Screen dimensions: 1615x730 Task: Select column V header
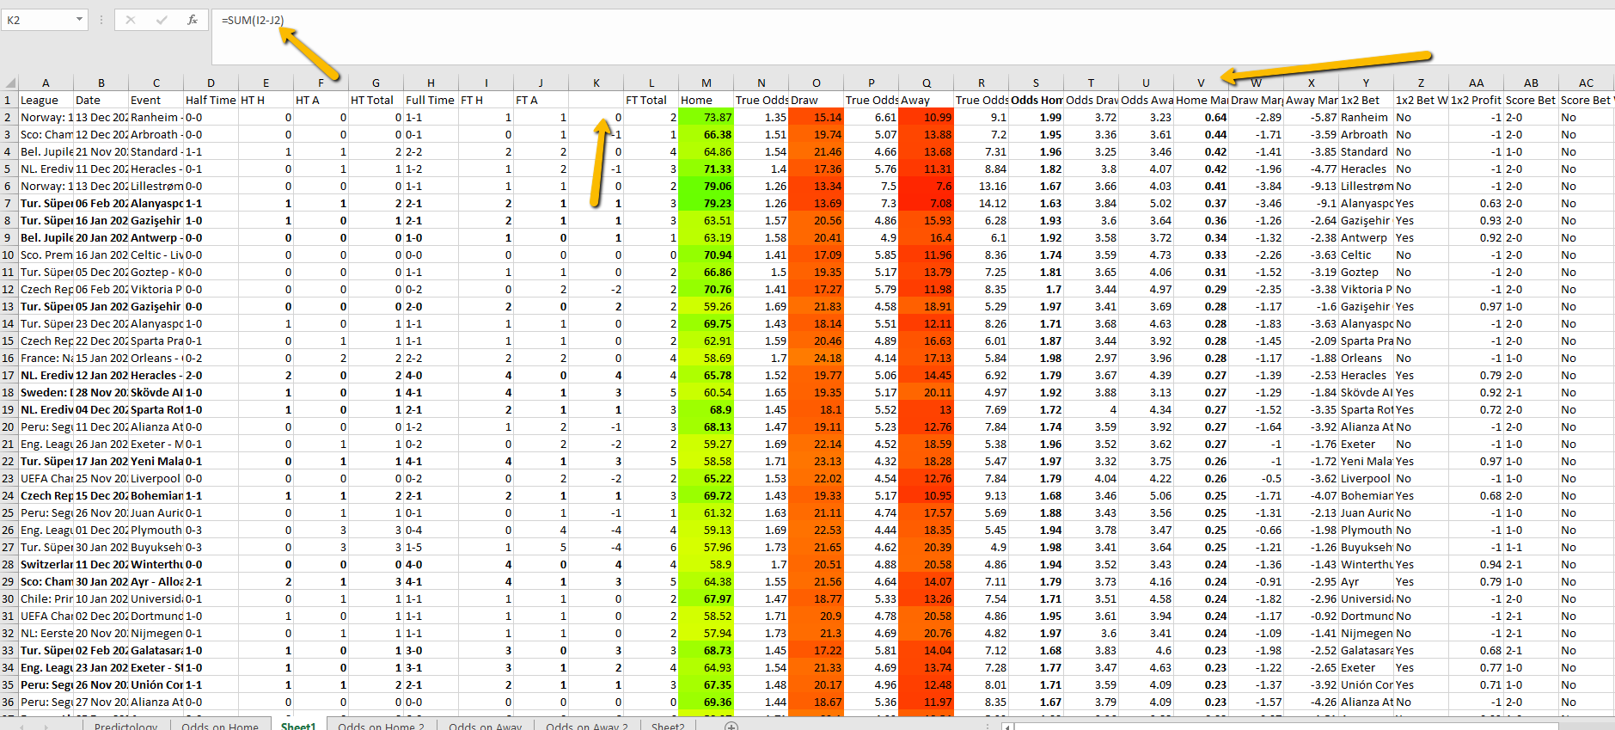[1202, 83]
